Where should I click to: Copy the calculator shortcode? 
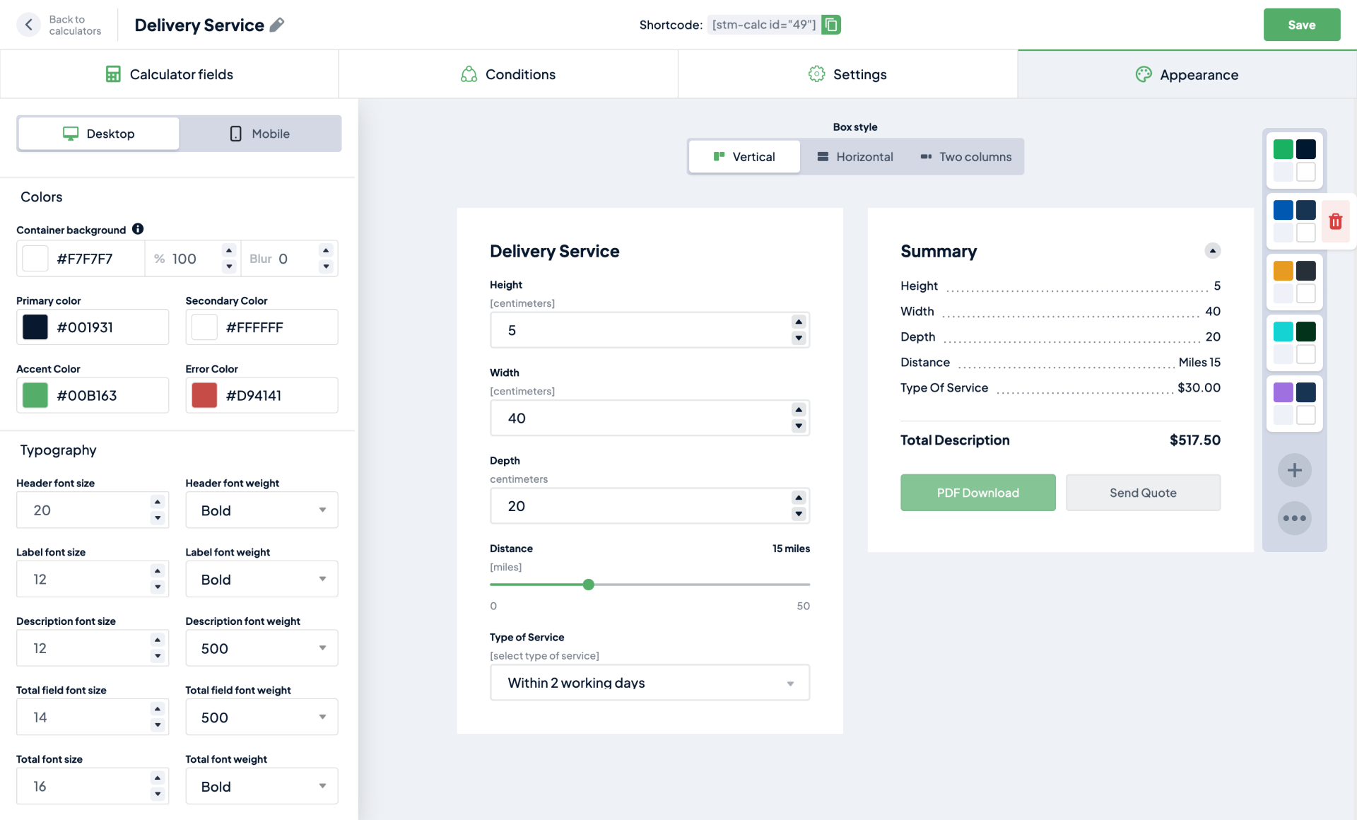point(831,24)
